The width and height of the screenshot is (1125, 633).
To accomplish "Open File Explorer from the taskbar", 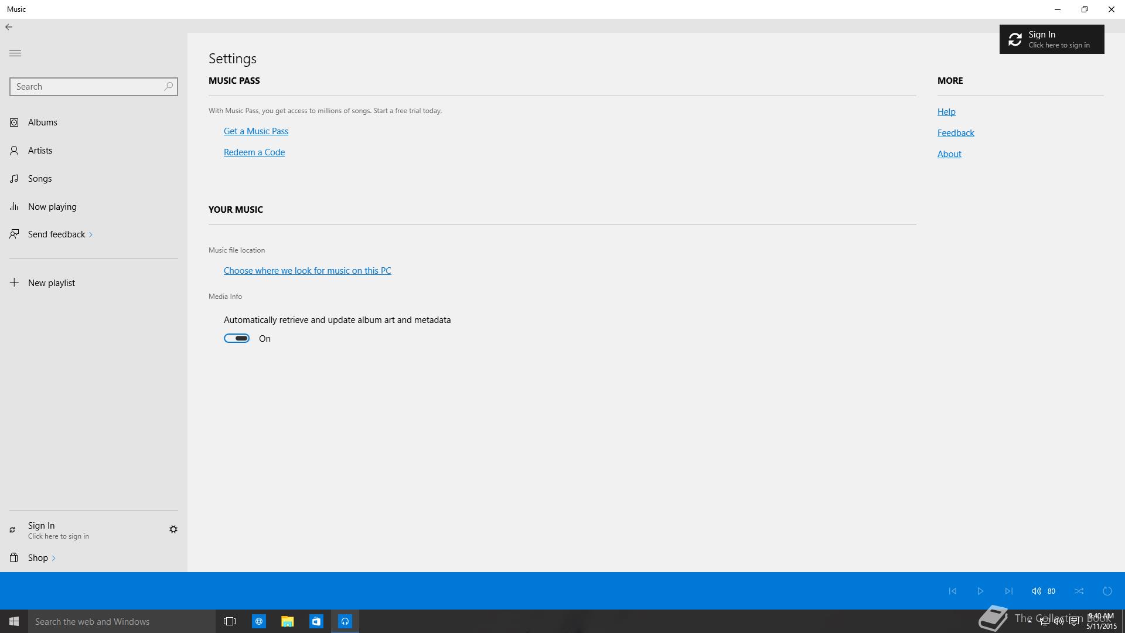I will click(x=287, y=621).
